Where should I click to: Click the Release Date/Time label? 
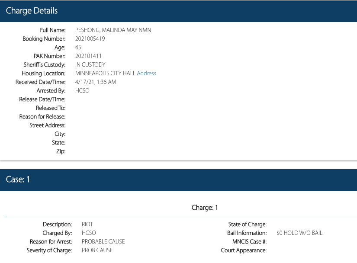pos(42,99)
